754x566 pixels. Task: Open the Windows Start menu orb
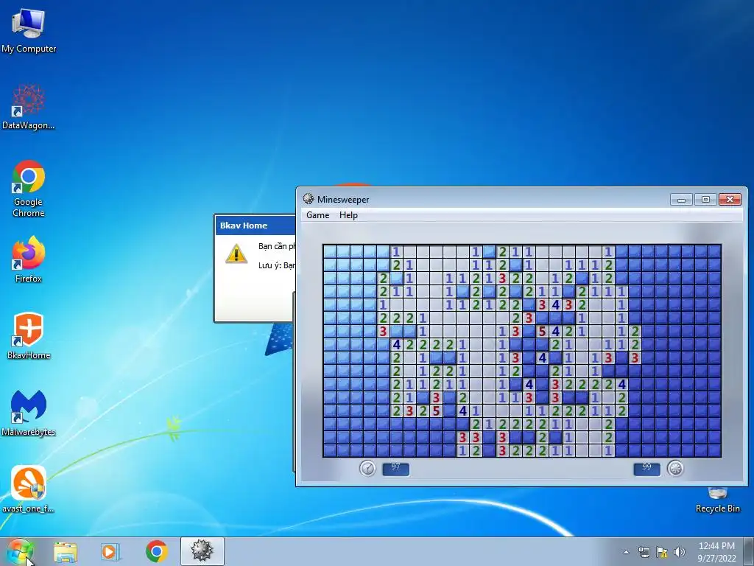[x=20, y=551]
